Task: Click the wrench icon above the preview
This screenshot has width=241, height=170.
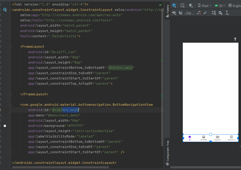Action: click(235, 39)
